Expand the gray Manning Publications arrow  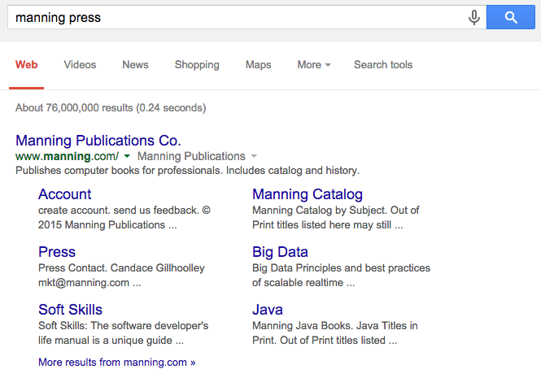coord(254,156)
